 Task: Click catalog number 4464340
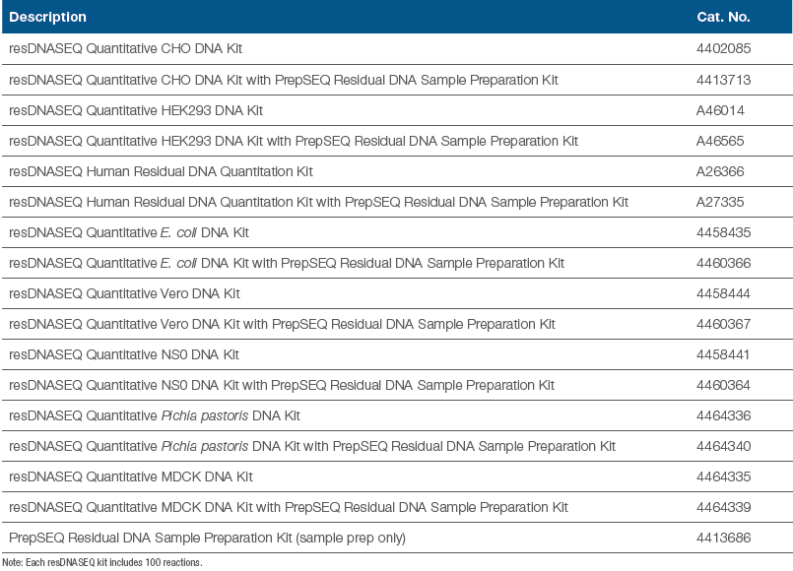click(x=723, y=446)
